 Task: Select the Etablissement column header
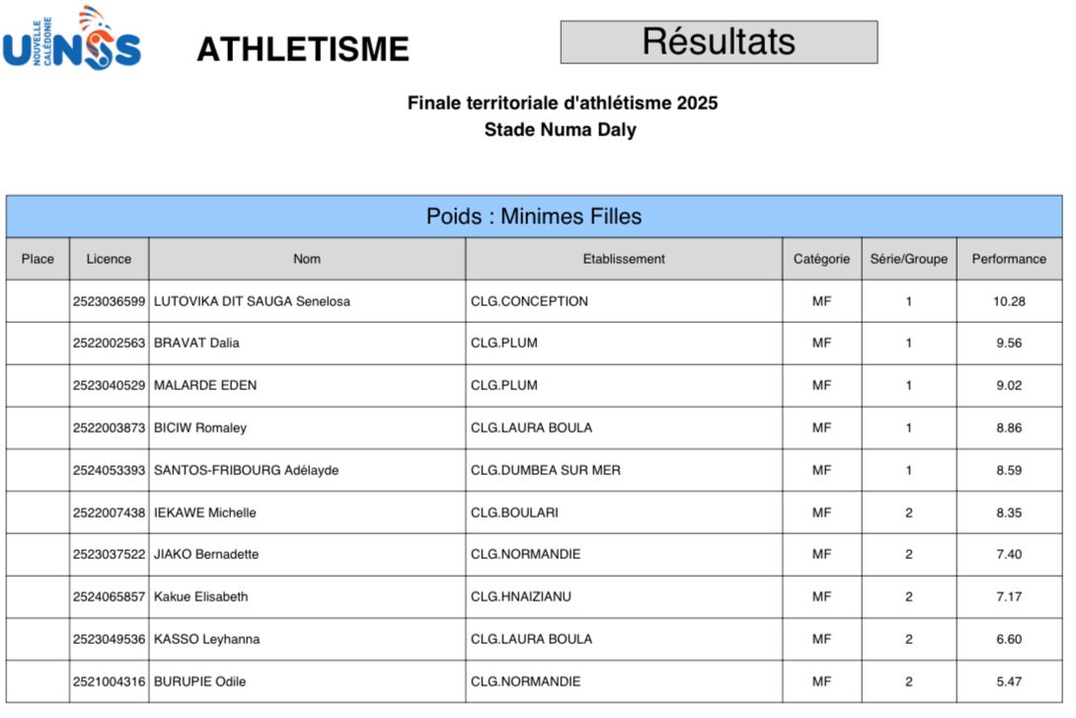pyautogui.click(x=624, y=259)
